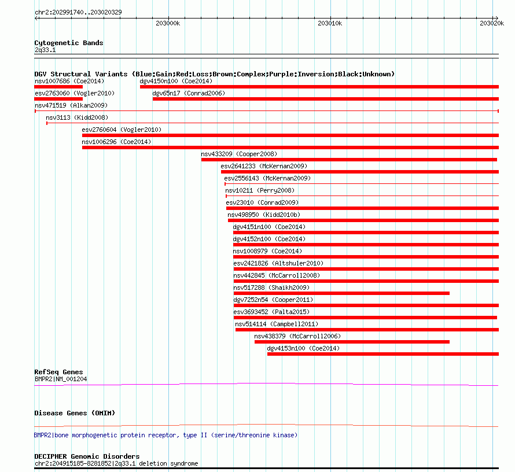Click the 2q33.1 deletion syndrome label
The height and width of the screenshot is (472, 515).
(x=116, y=463)
